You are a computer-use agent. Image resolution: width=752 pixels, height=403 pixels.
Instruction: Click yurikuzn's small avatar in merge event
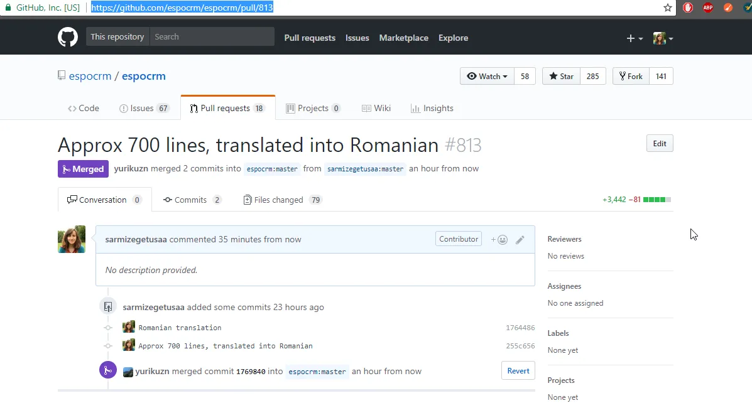pyautogui.click(x=128, y=372)
